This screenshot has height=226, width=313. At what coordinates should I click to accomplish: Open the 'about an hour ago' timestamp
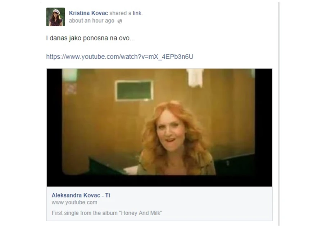point(91,21)
